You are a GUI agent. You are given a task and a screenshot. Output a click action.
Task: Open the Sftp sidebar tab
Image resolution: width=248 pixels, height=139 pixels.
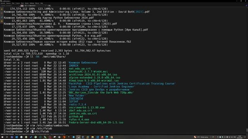pos(2,21)
